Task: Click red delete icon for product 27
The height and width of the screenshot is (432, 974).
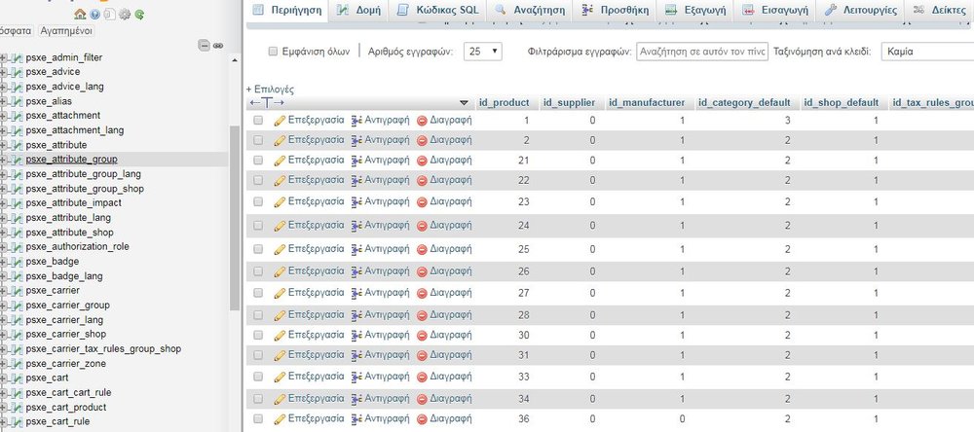Action: pyautogui.click(x=422, y=293)
